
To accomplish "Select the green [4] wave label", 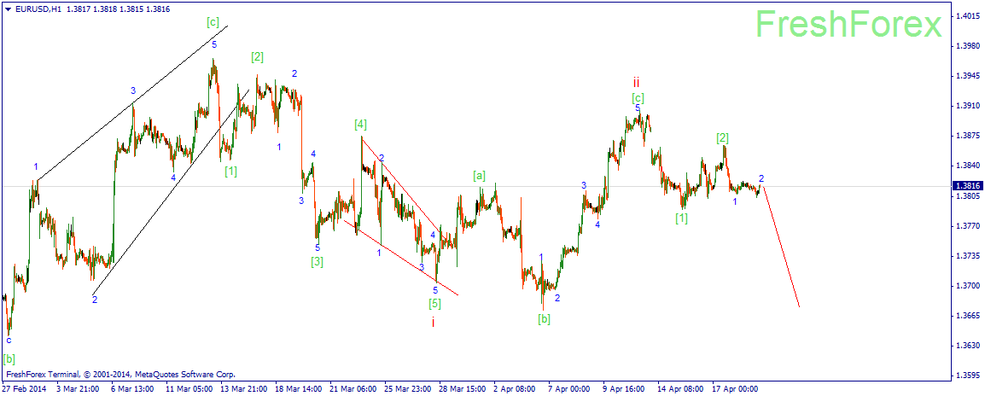I will click(x=360, y=124).
